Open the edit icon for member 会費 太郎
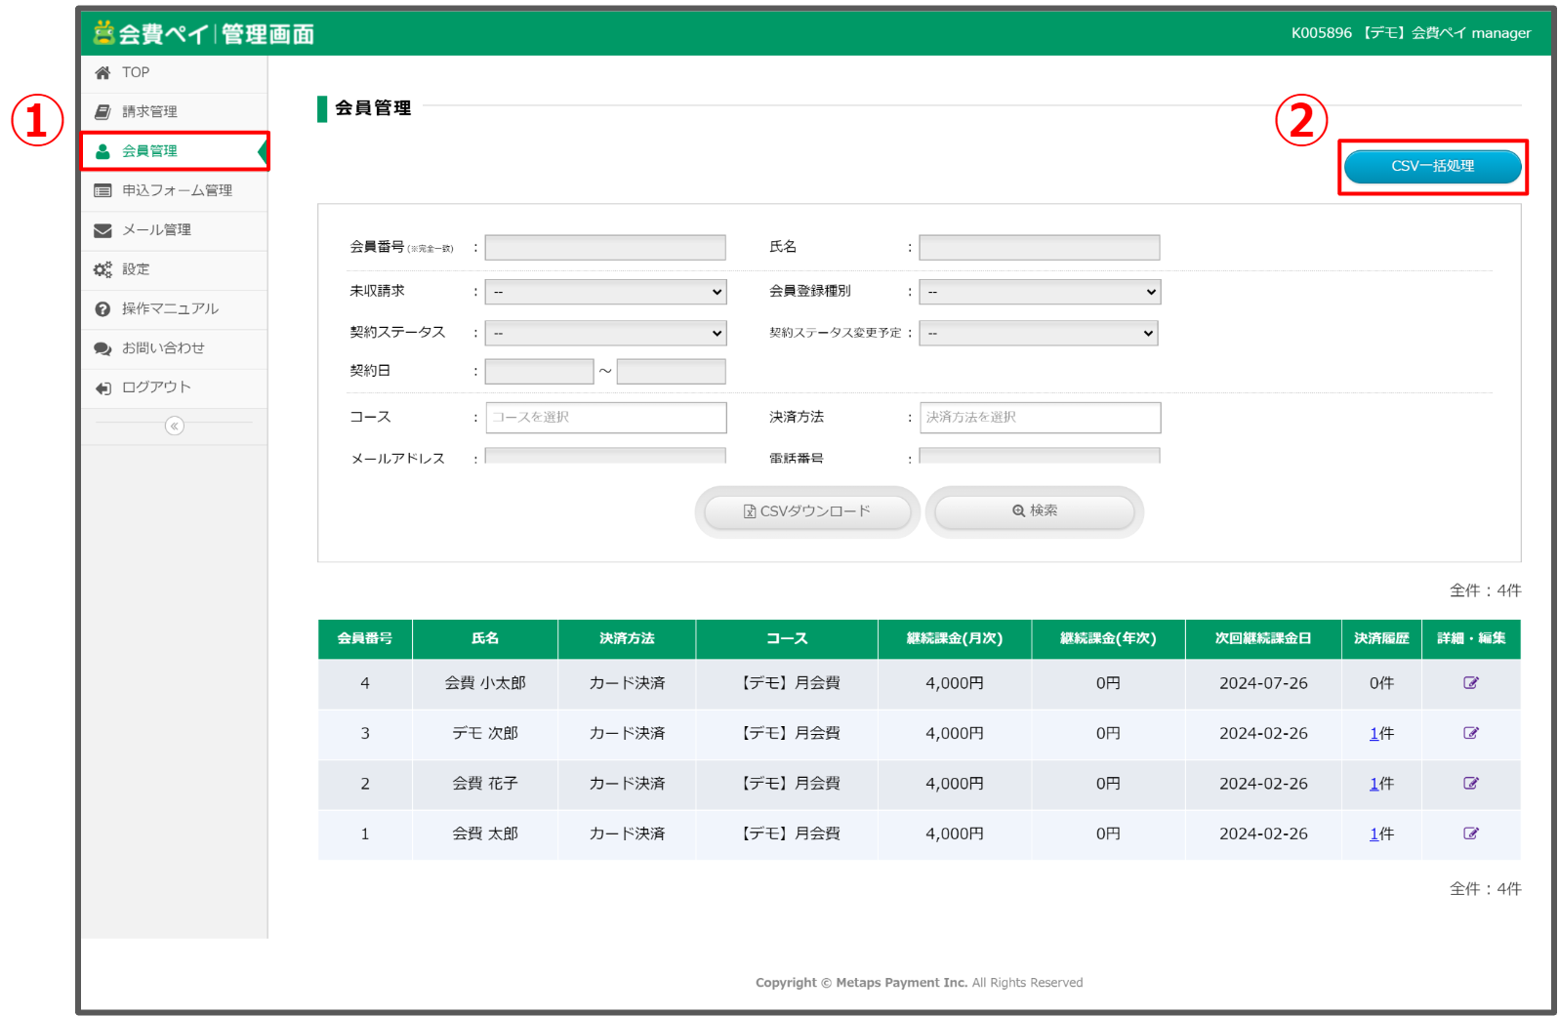1559x1016 pixels. (x=1470, y=833)
